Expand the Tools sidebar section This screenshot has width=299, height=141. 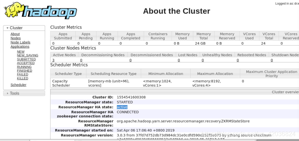24,93
